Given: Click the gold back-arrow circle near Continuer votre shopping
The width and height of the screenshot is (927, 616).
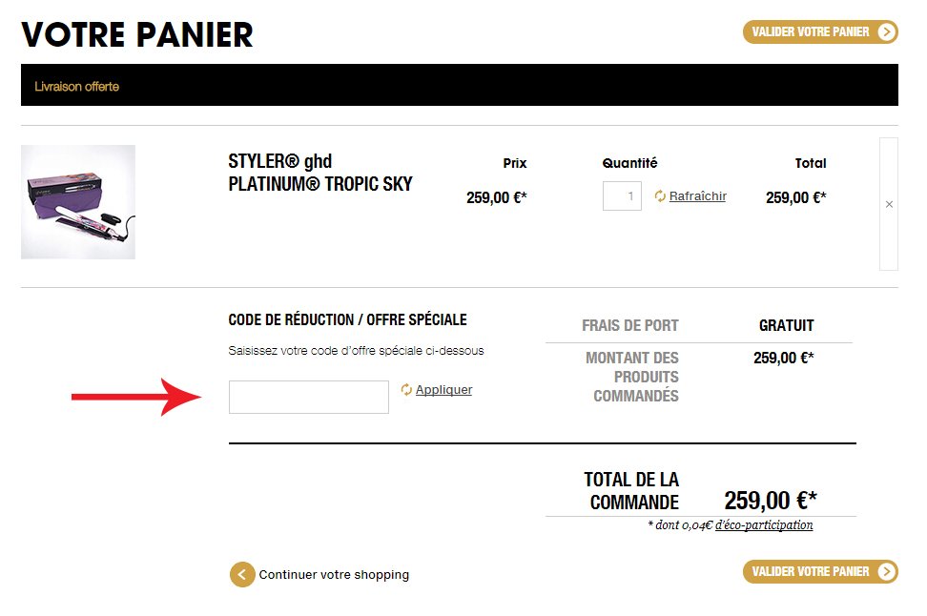Looking at the screenshot, I should coord(241,574).
